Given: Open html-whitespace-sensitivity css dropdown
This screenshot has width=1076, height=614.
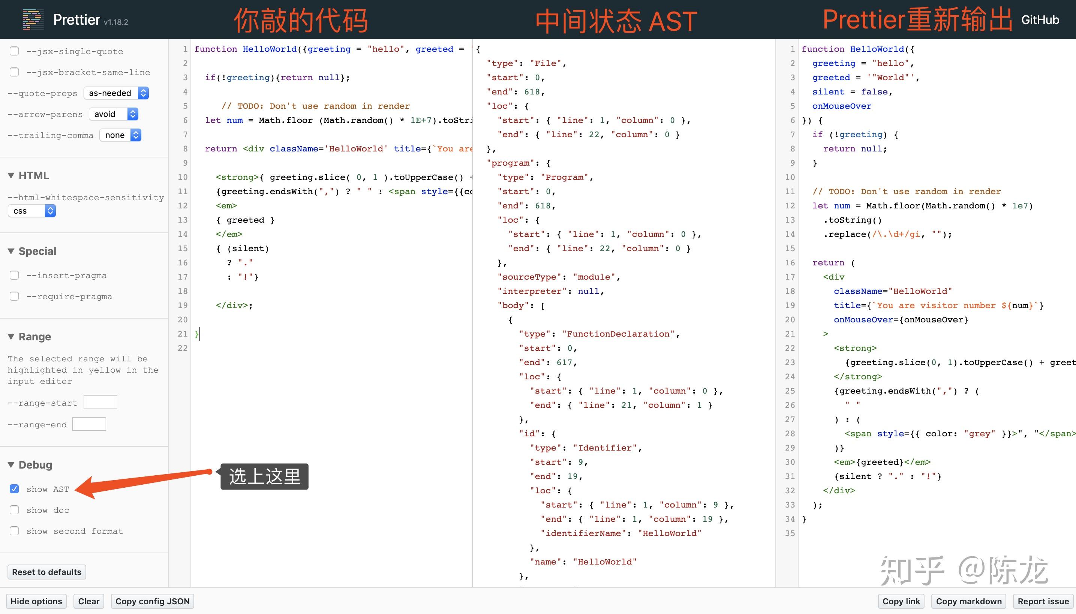Looking at the screenshot, I should (x=32, y=211).
